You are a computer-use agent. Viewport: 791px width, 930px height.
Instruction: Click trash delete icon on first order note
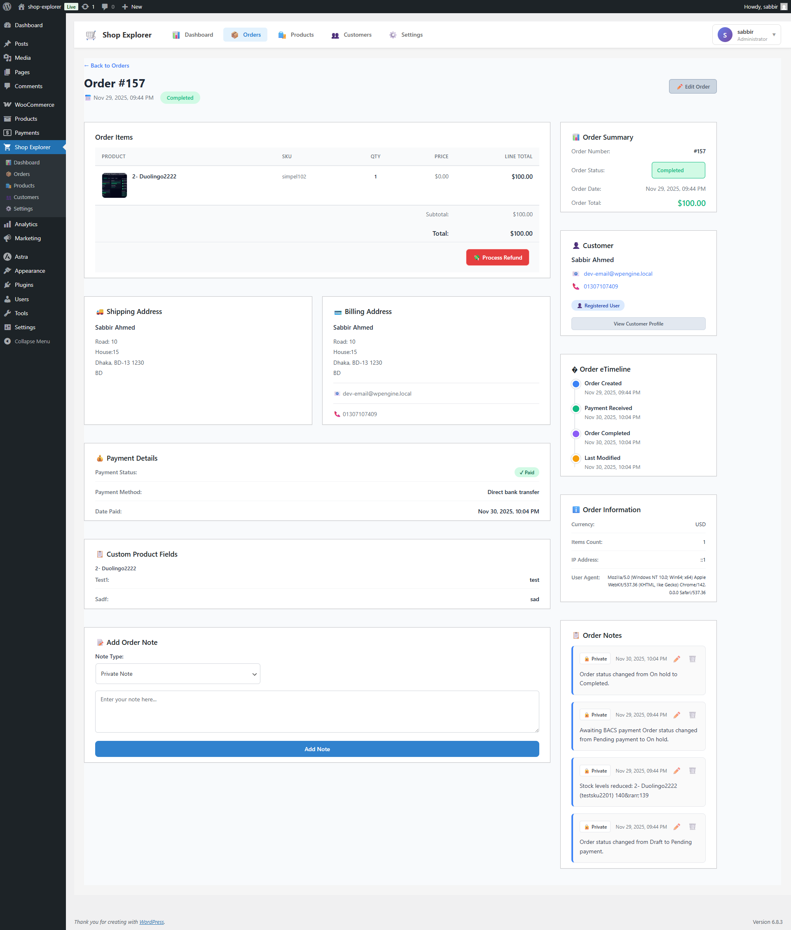tap(692, 659)
